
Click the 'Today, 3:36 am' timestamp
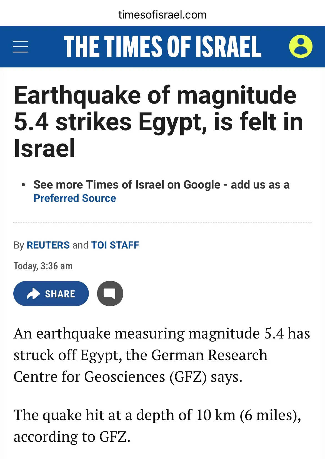(43, 266)
